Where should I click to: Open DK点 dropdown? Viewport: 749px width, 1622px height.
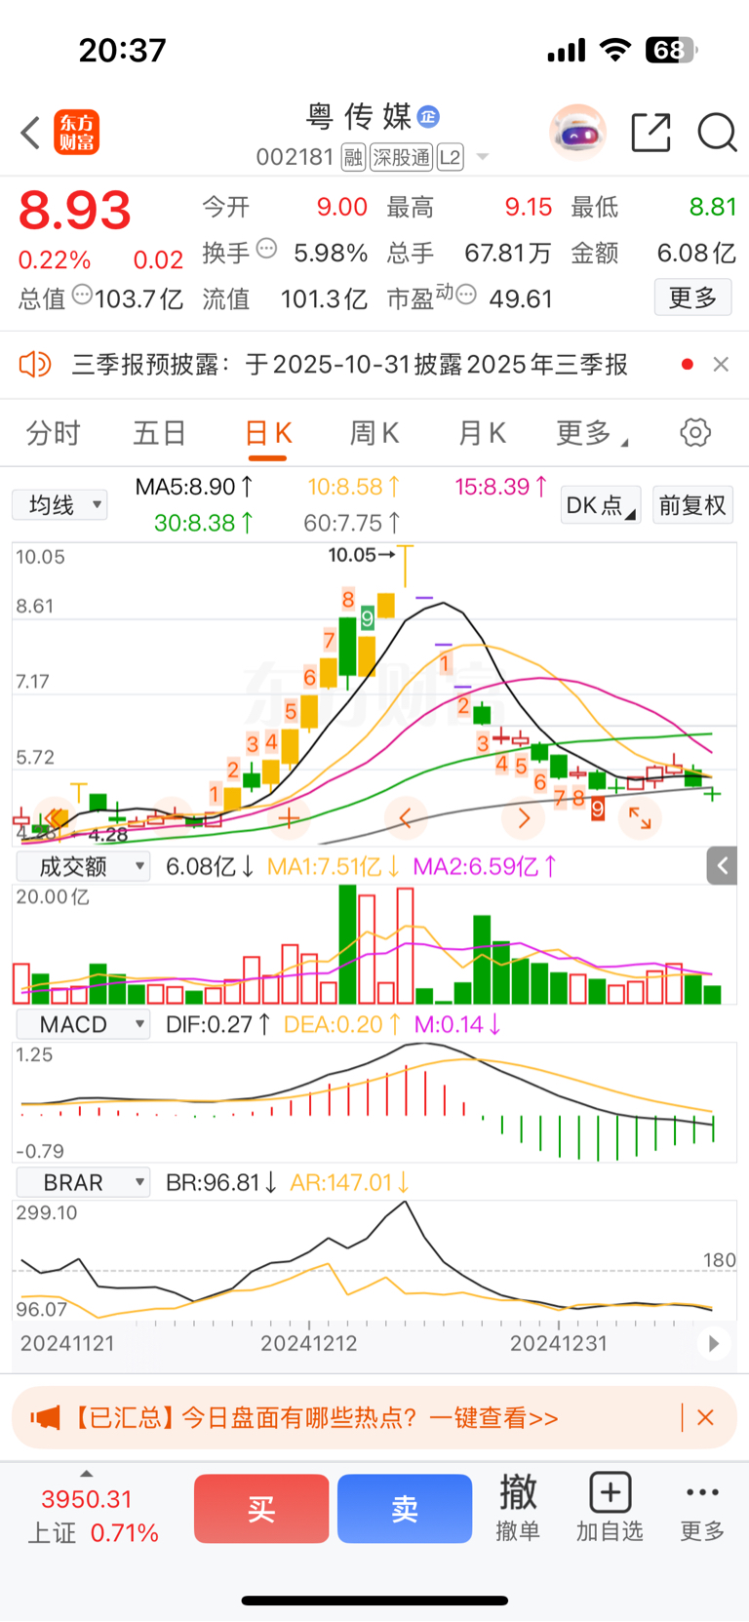(601, 505)
